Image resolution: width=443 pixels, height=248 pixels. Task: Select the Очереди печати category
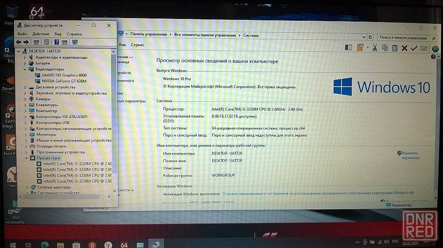51,146
